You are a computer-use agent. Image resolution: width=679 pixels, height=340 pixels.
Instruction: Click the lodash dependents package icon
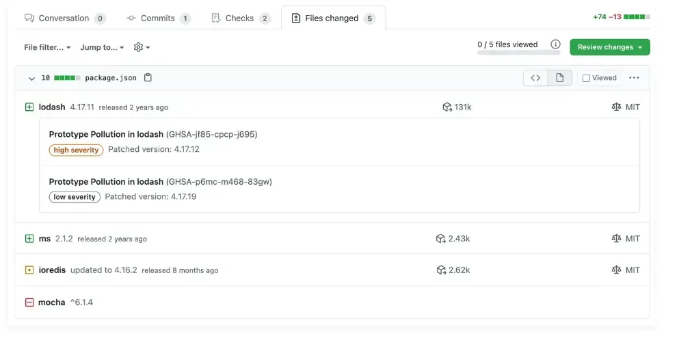pos(447,107)
